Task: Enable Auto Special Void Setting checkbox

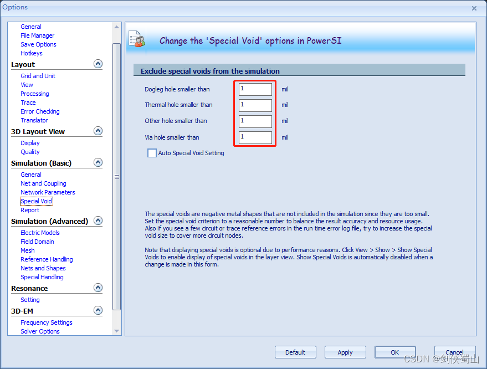Action: coord(152,153)
